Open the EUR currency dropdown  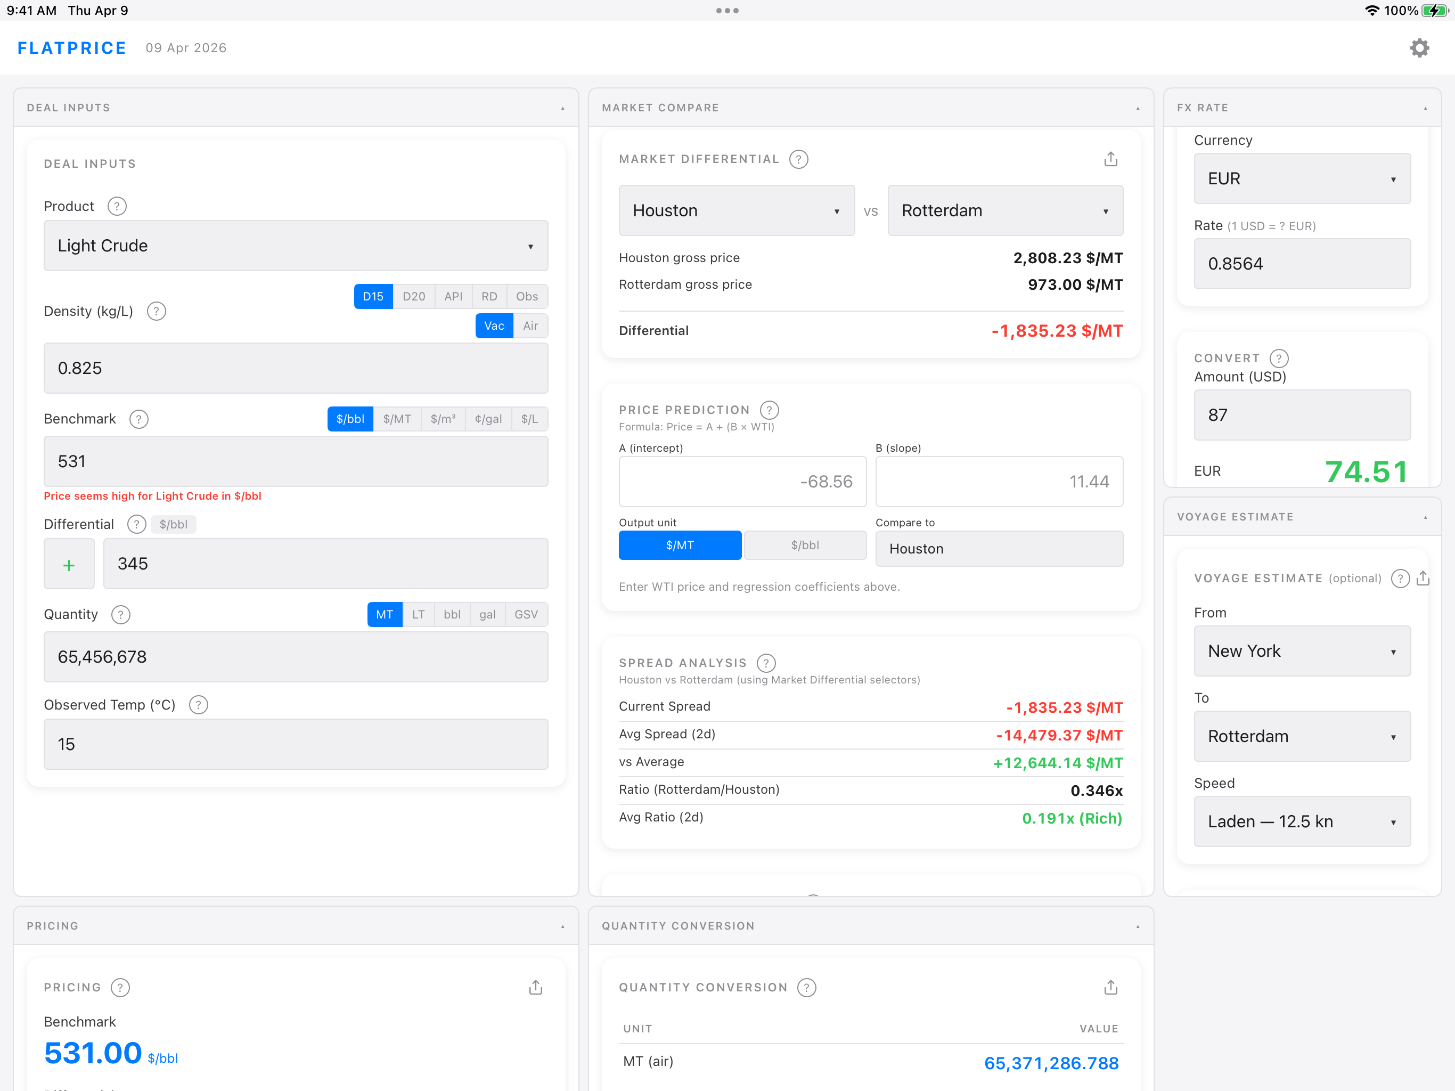(1302, 178)
